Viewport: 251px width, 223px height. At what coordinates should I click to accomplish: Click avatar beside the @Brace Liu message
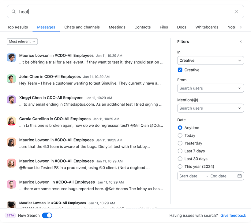point(11,163)
